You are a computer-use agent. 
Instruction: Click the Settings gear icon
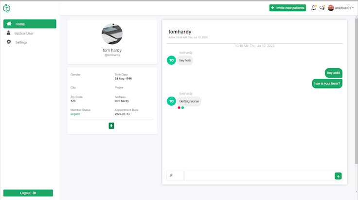point(9,42)
